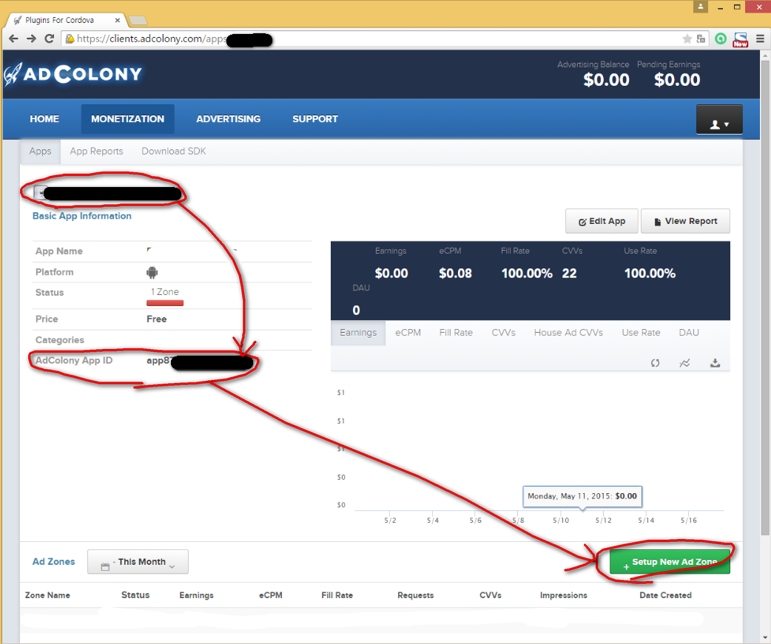Click the Pending Earnings $0.00 amount
771x644 pixels.
point(676,80)
